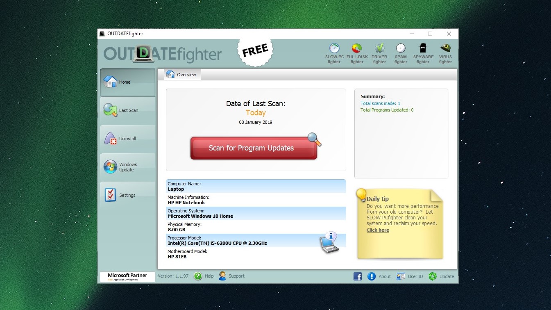This screenshot has height=310, width=551.
Task: Click the Daily tip light bulb icon
Action: pos(361,195)
